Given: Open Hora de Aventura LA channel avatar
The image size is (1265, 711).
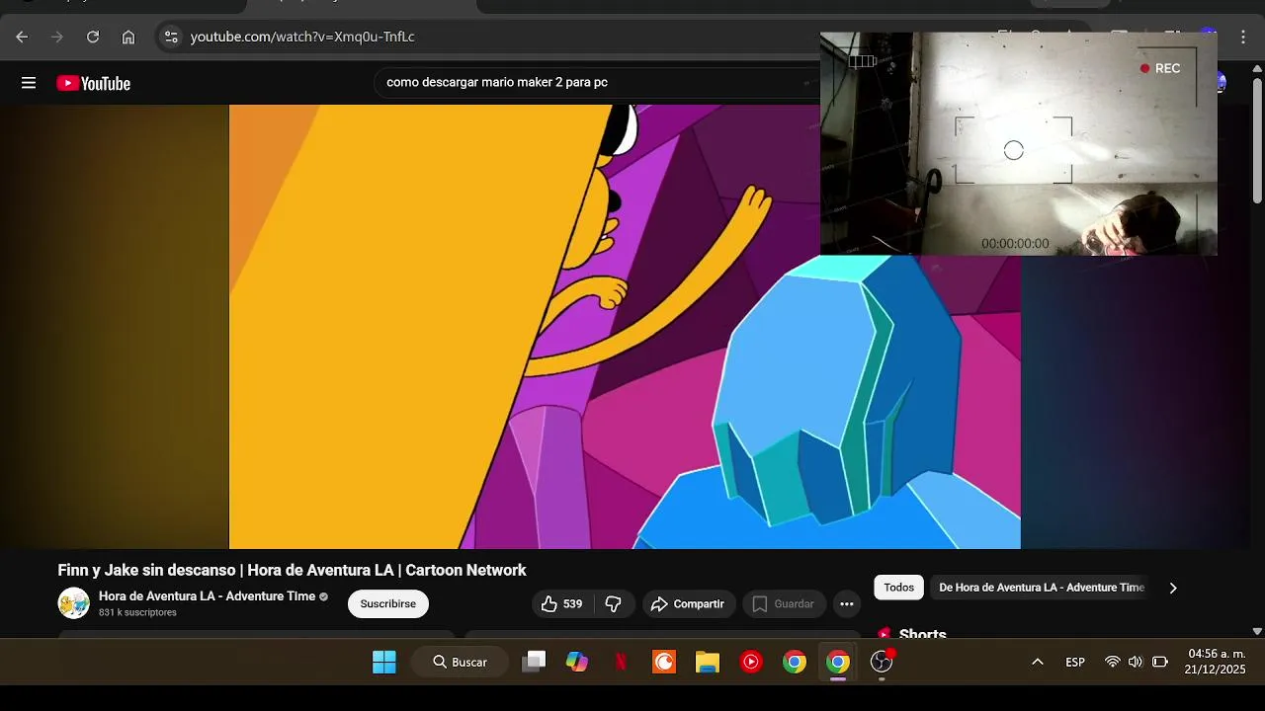Looking at the screenshot, I should tap(74, 603).
